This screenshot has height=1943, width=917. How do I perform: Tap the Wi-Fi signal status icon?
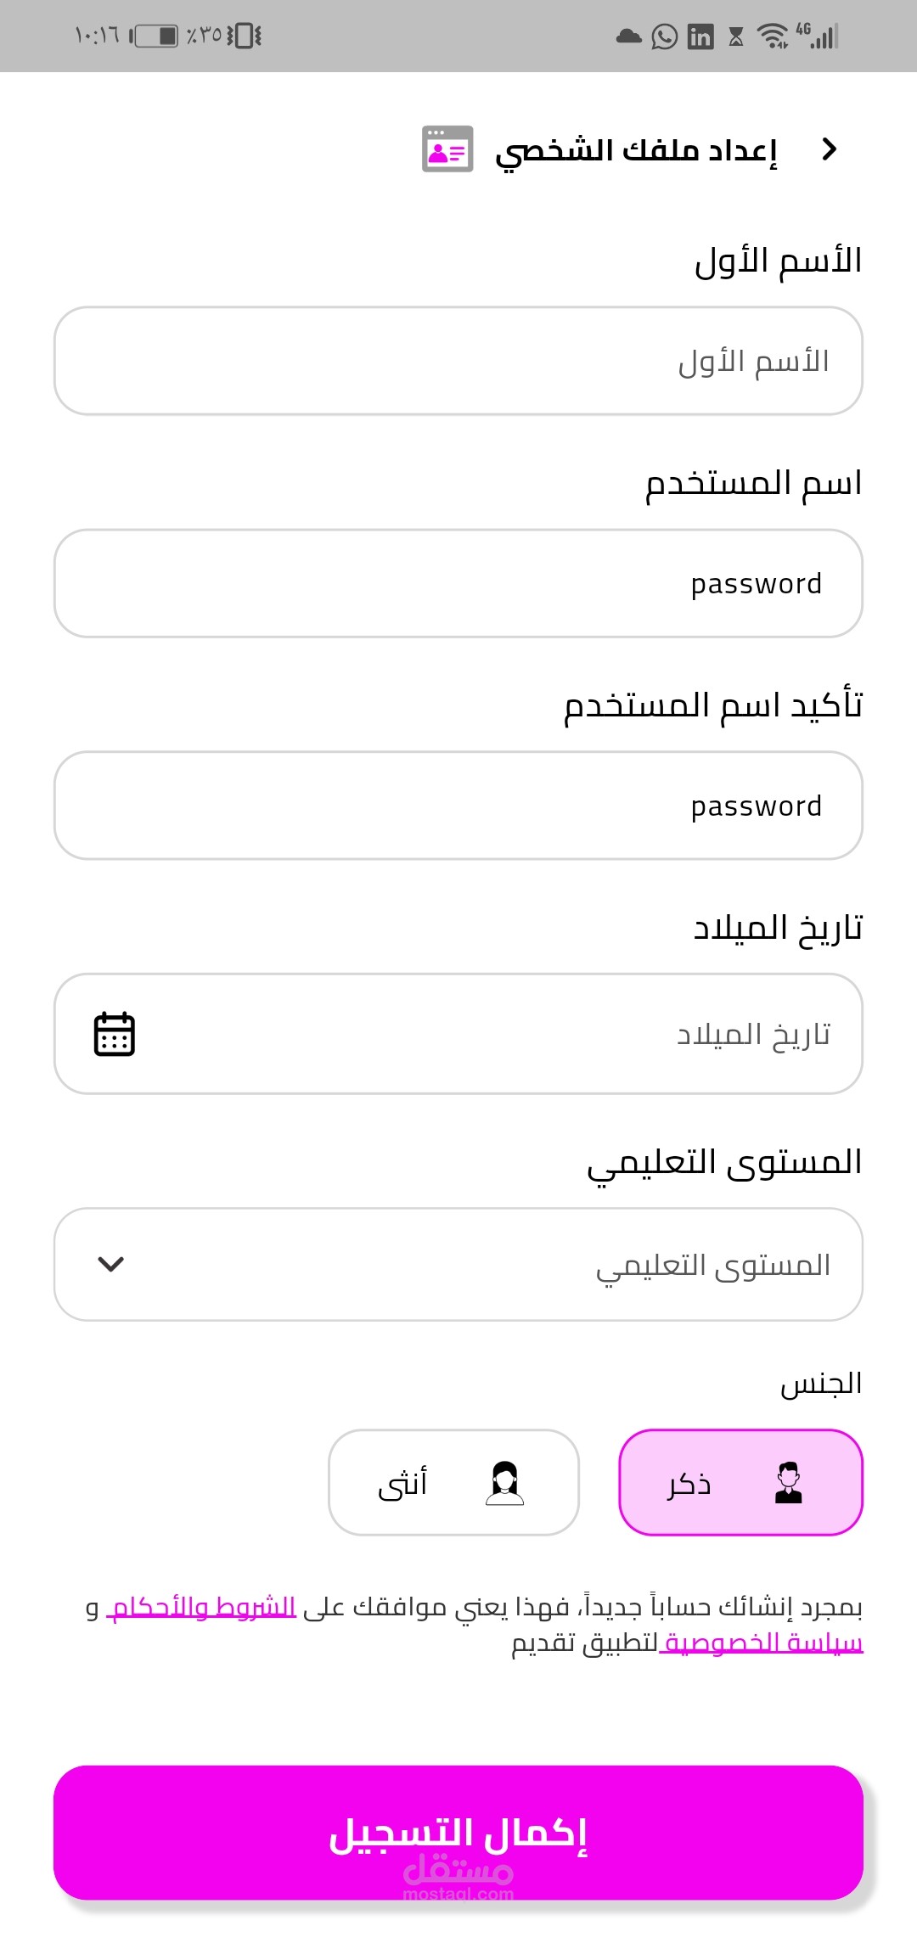[x=773, y=37]
